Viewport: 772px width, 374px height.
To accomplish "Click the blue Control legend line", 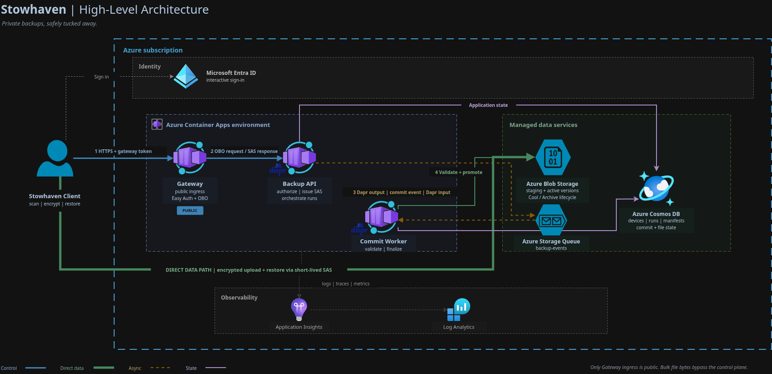I will pos(36,368).
